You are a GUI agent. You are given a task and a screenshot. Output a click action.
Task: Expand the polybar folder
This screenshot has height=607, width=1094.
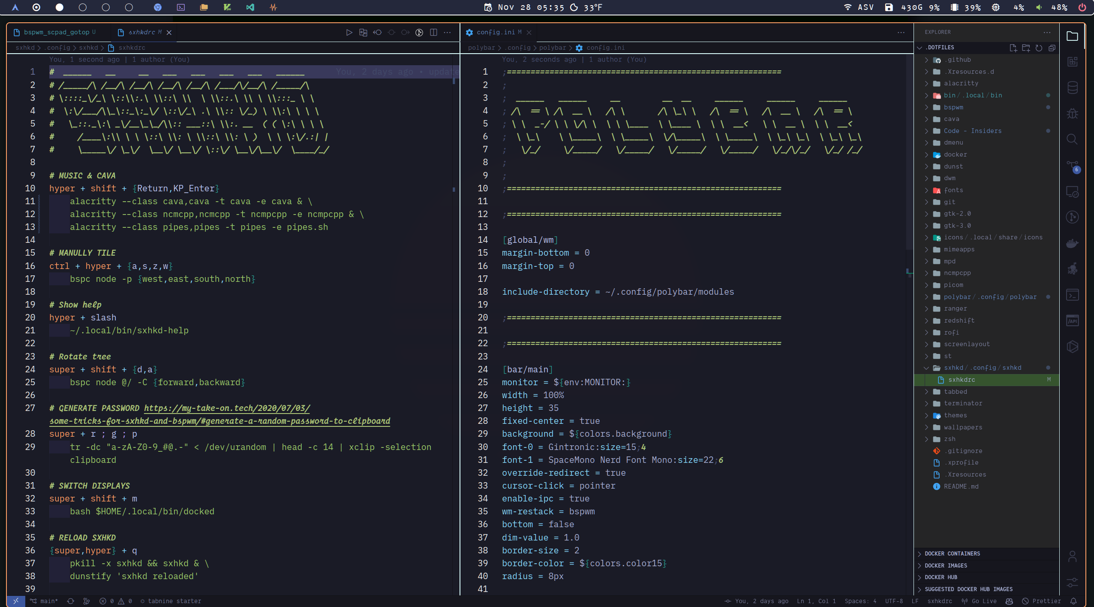(x=957, y=297)
